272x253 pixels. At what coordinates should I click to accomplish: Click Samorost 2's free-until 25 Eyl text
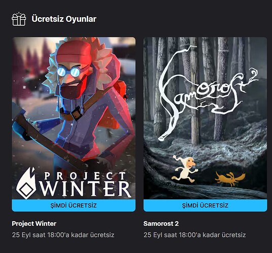coord(195,235)
